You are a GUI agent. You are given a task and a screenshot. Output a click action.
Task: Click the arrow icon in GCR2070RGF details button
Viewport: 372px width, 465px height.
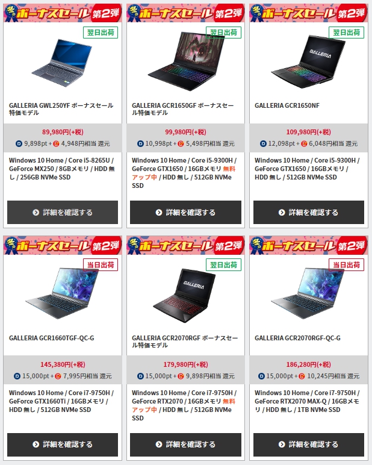tap(159, 445)
